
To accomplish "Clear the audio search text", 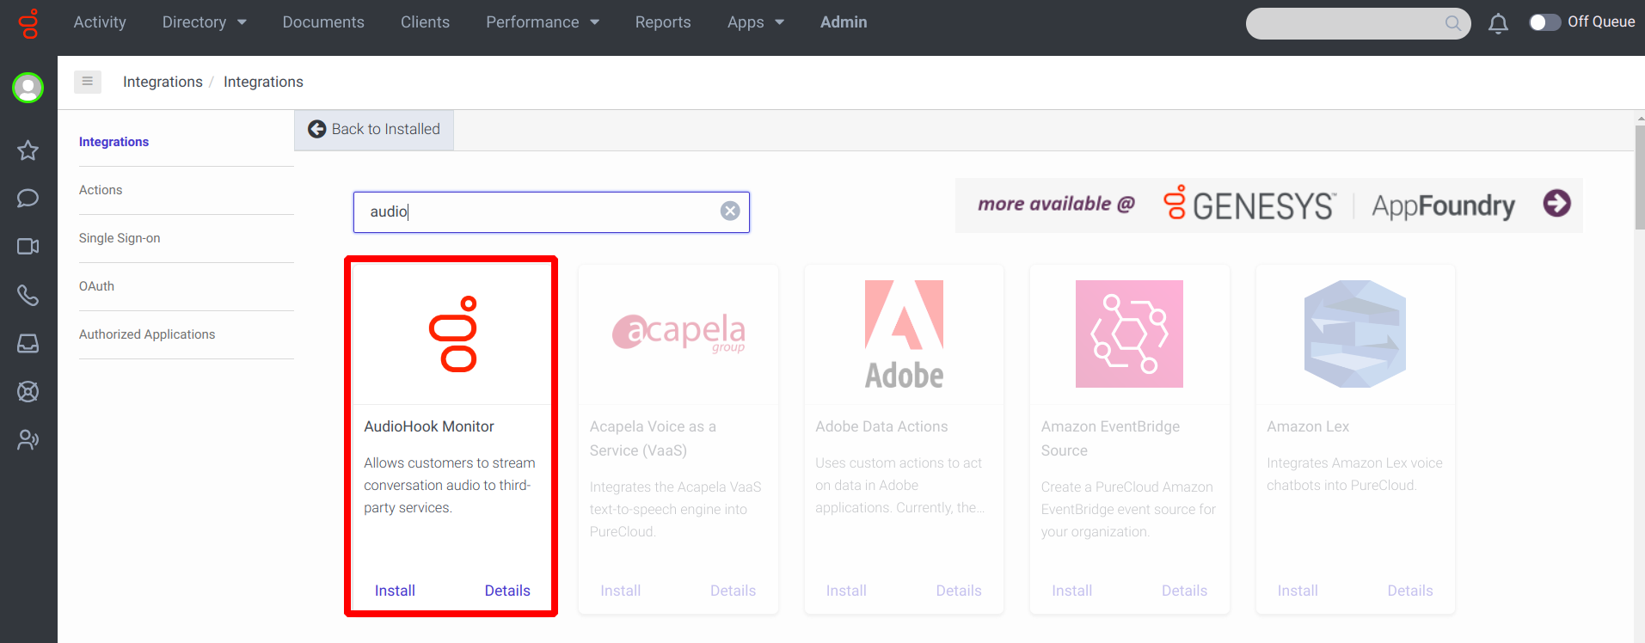I will [730, 211].
